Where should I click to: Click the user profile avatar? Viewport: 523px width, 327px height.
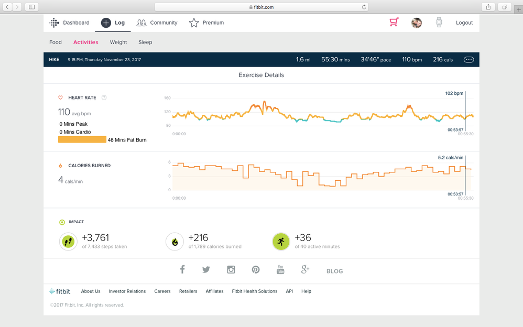click(416, 23)
